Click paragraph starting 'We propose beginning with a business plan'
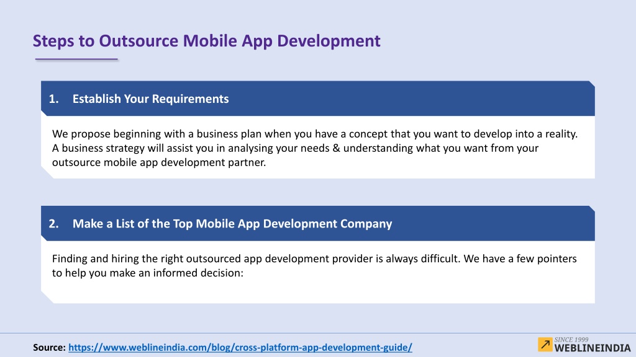Image resolution: width=636 pixels, height=357 pixels. [x=315, y=148]
